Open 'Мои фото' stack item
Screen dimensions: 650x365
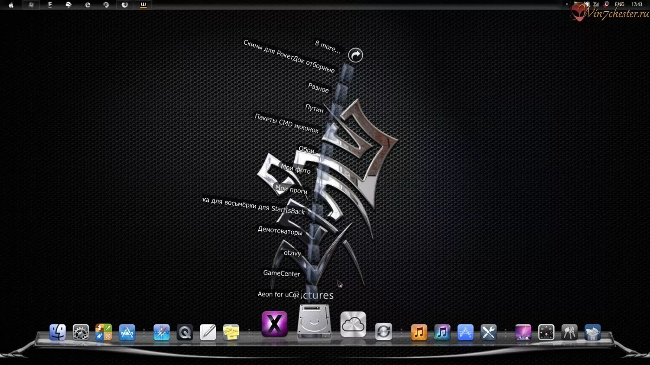pos(296,169)
